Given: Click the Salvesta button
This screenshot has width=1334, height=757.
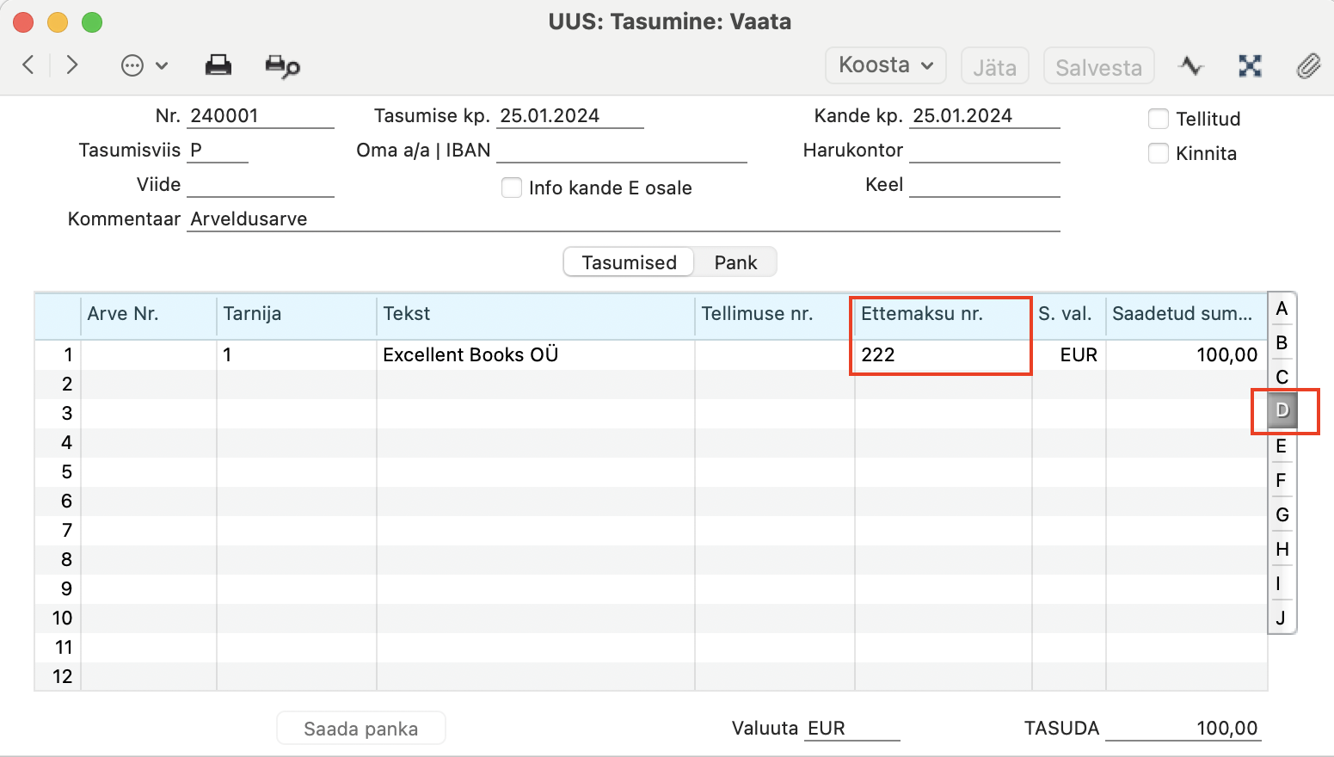Looking at the screenshot, I should [1098, 66].
